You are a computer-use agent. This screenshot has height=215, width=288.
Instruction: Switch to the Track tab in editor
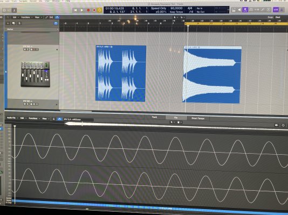[154, 117]
